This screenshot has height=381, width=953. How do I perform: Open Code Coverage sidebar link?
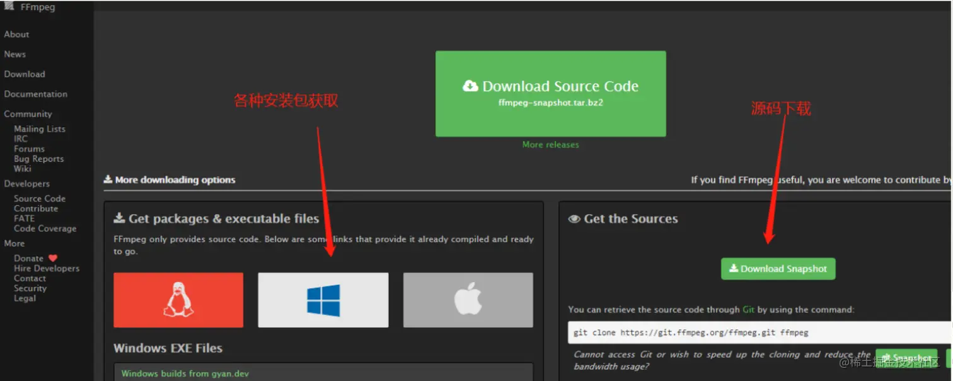[x=45, y=229]
